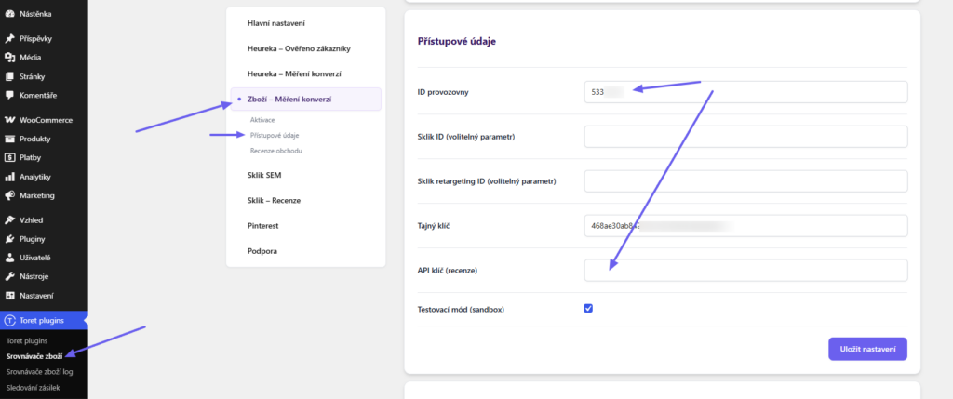Open Srovnávače zboží submenu link

click(x=34, y=356)
